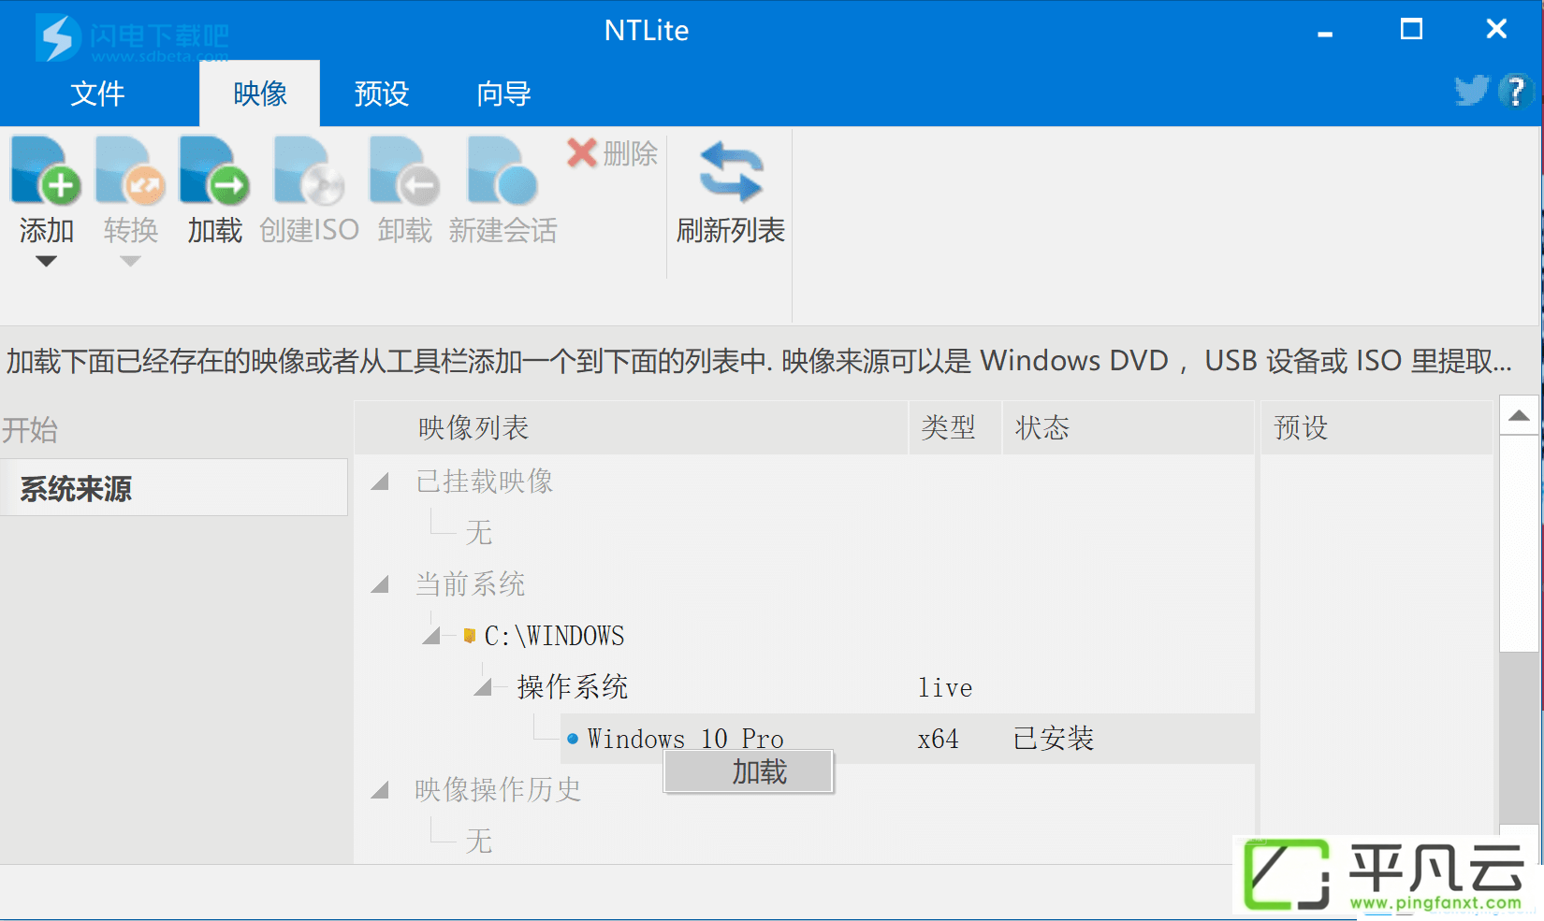Viewport: 1544px width, 921px height.
Task: Maximize the NTLite window
Action: [x=1411, y=29]
